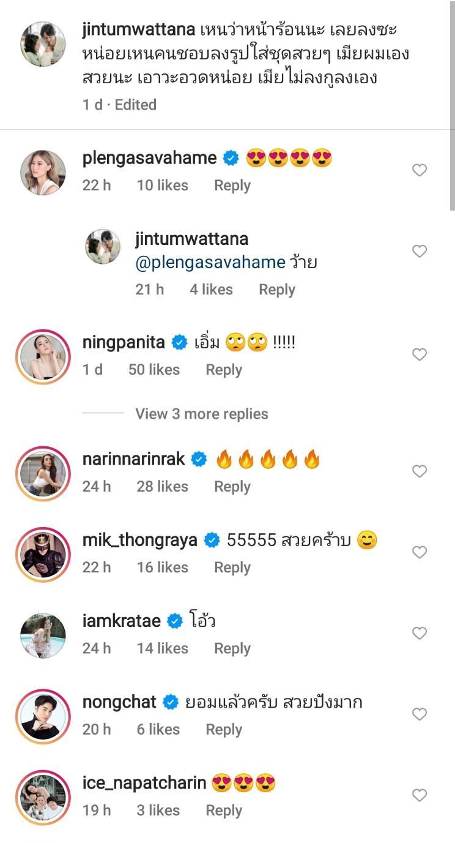Reply to ningpanita's comment
Image resolution: width=455 pixels, height=843 pixels.
(x=224, y=370)
